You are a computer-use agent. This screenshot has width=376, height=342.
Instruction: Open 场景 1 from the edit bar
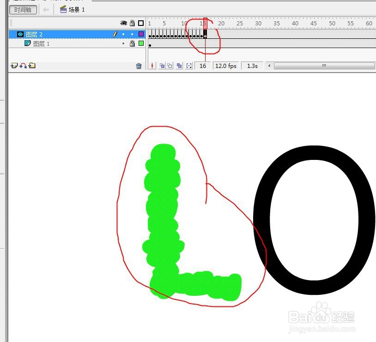72,9
